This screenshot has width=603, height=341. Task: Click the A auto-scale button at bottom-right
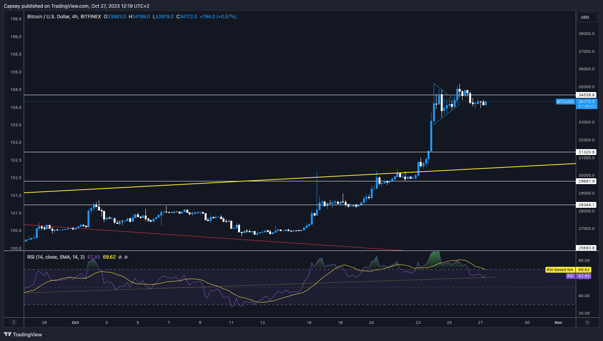click(587, 322)
